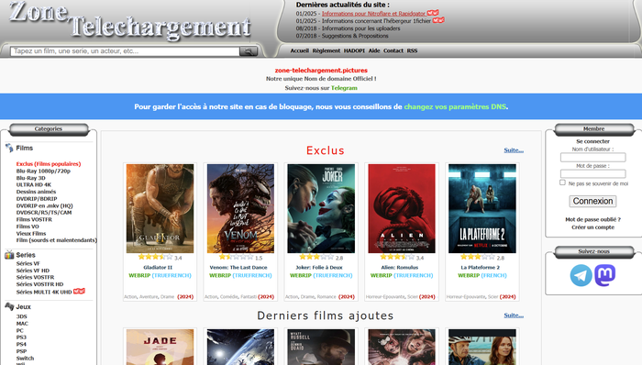Click 'Créer un compte' link
The width and height of the screenshot is (642, 365).
click(592, 227)
